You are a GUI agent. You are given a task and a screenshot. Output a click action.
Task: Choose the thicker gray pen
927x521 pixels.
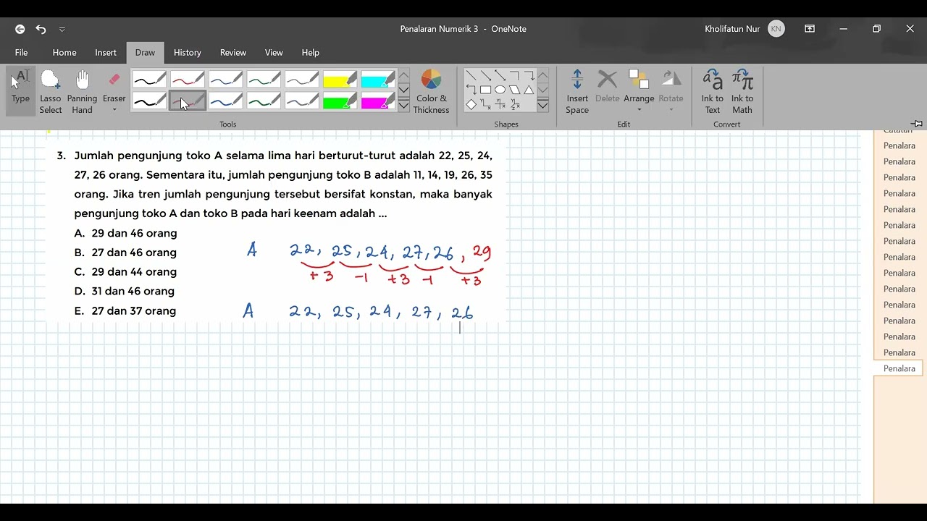(x=302, y=101)
